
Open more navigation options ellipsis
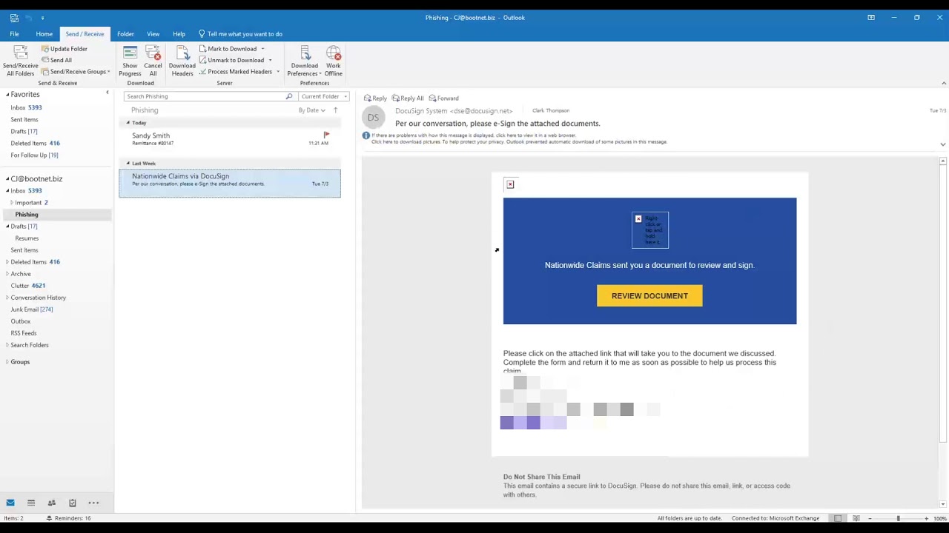point(93,503)
